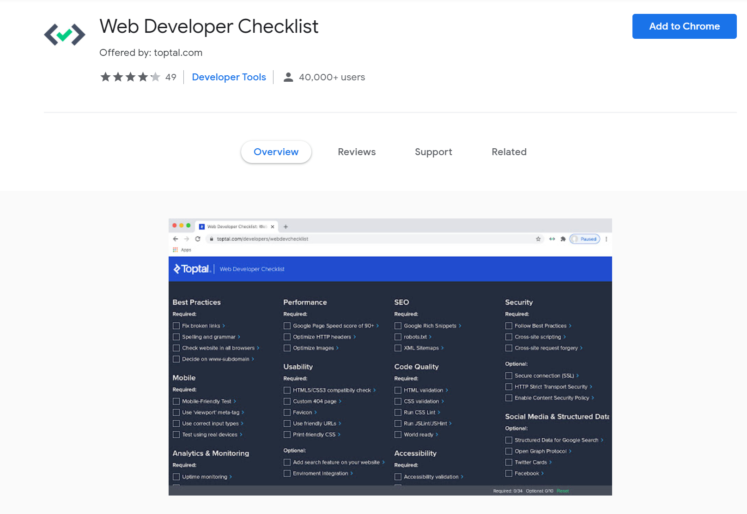Image resolution: width=747 pixels, height=514 pixels.
Task: Expand the Uptime monitoring chevron
Action: [x=231, y=477]
